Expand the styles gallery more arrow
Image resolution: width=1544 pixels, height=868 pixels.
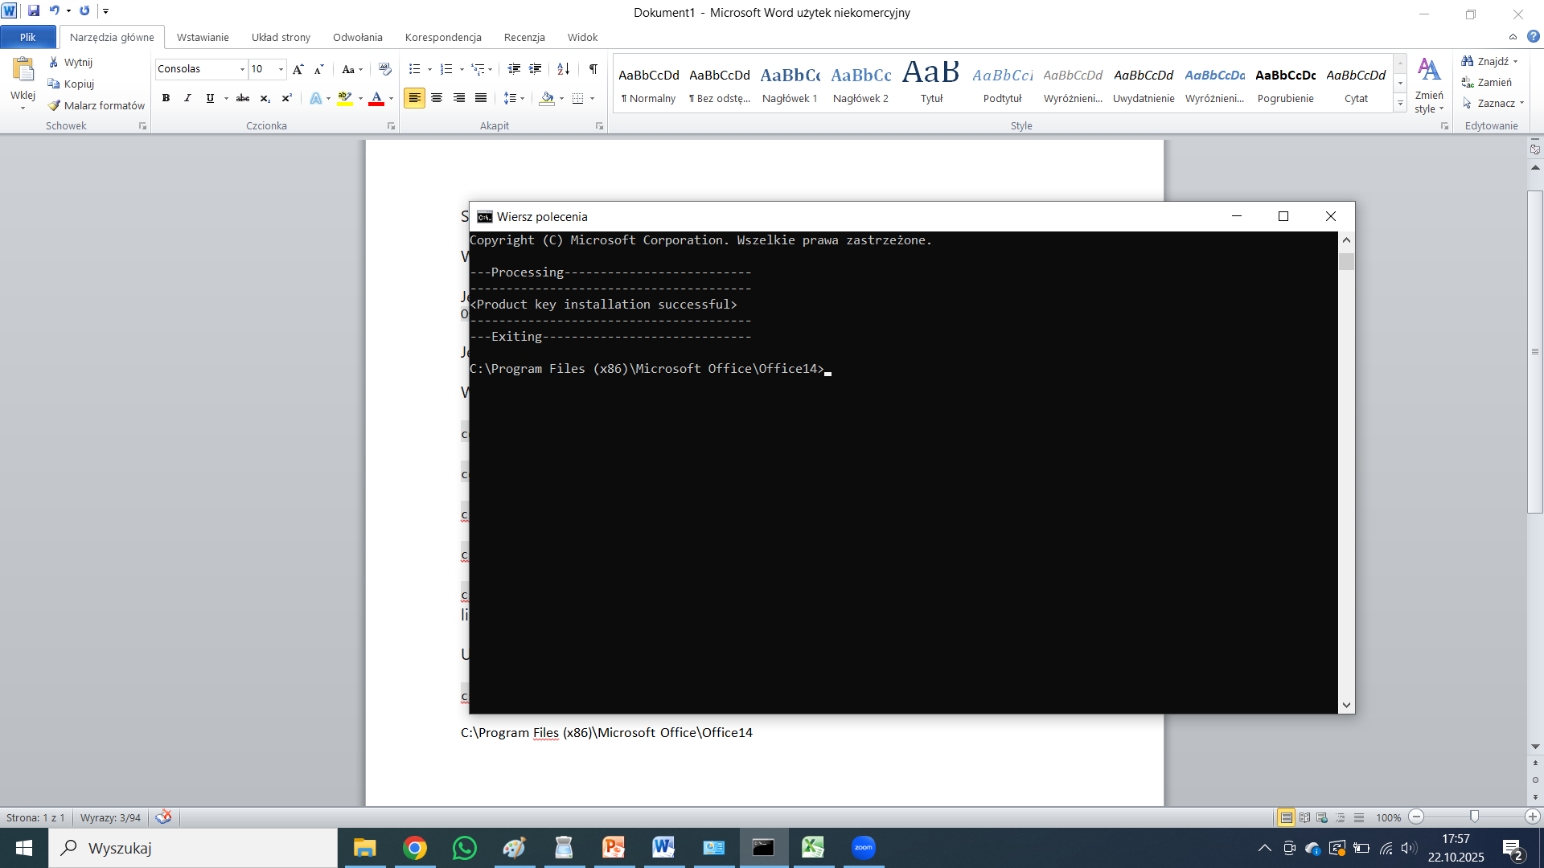pyautogui.click(x=1400, y=103)
